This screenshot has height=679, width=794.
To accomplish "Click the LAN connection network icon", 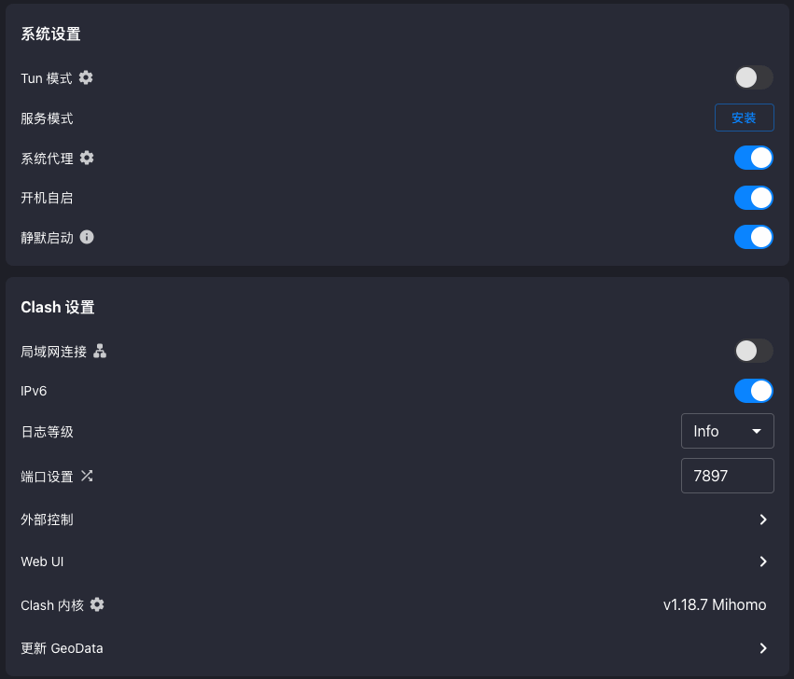I will click(x=100, y=351).
